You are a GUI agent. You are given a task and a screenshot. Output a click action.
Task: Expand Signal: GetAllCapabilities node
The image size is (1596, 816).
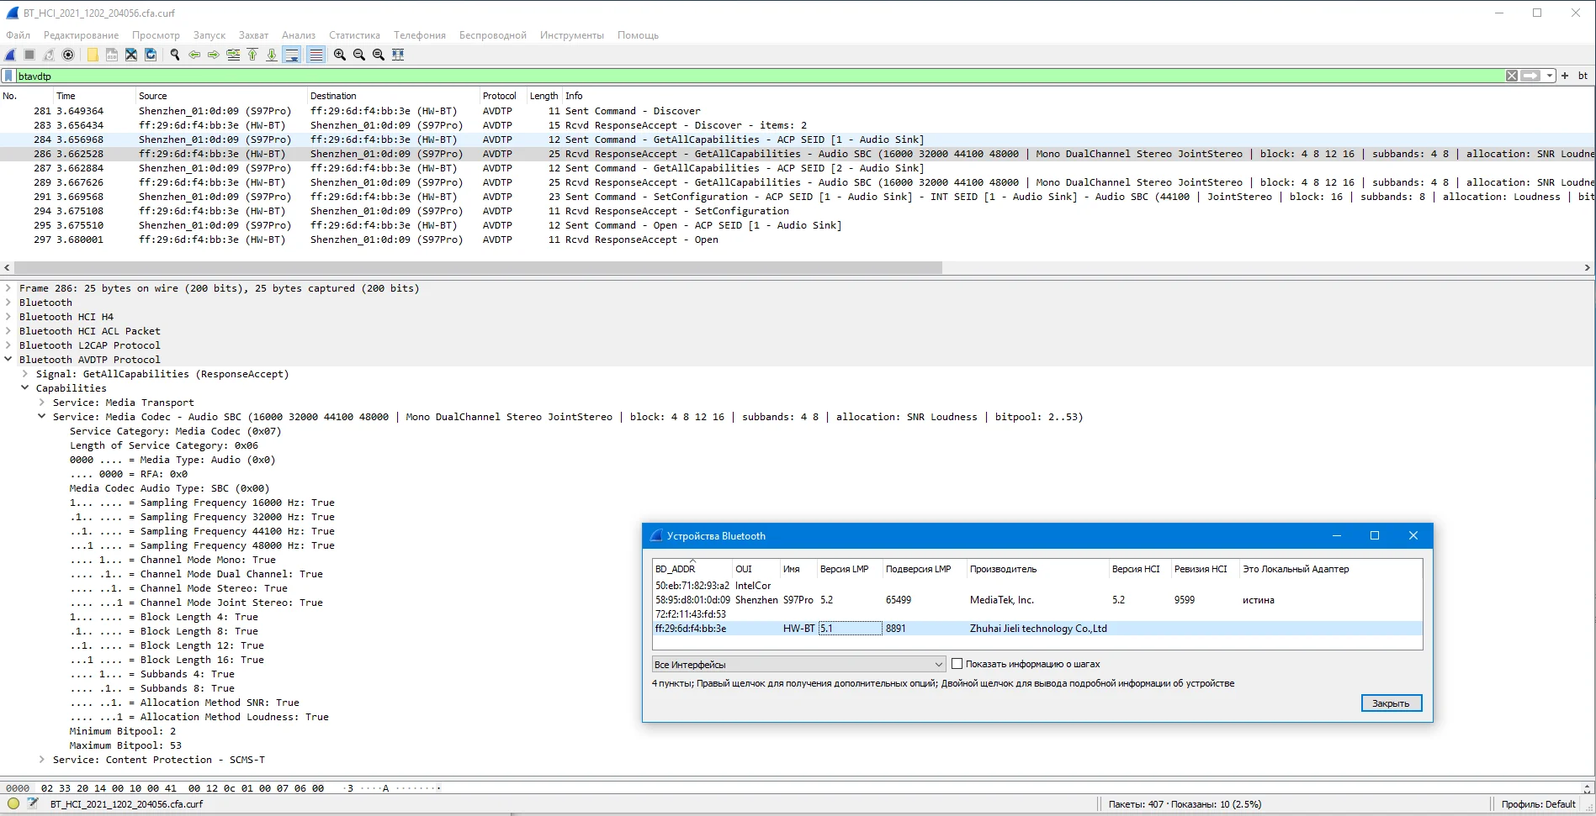click(x=25, y=374)
